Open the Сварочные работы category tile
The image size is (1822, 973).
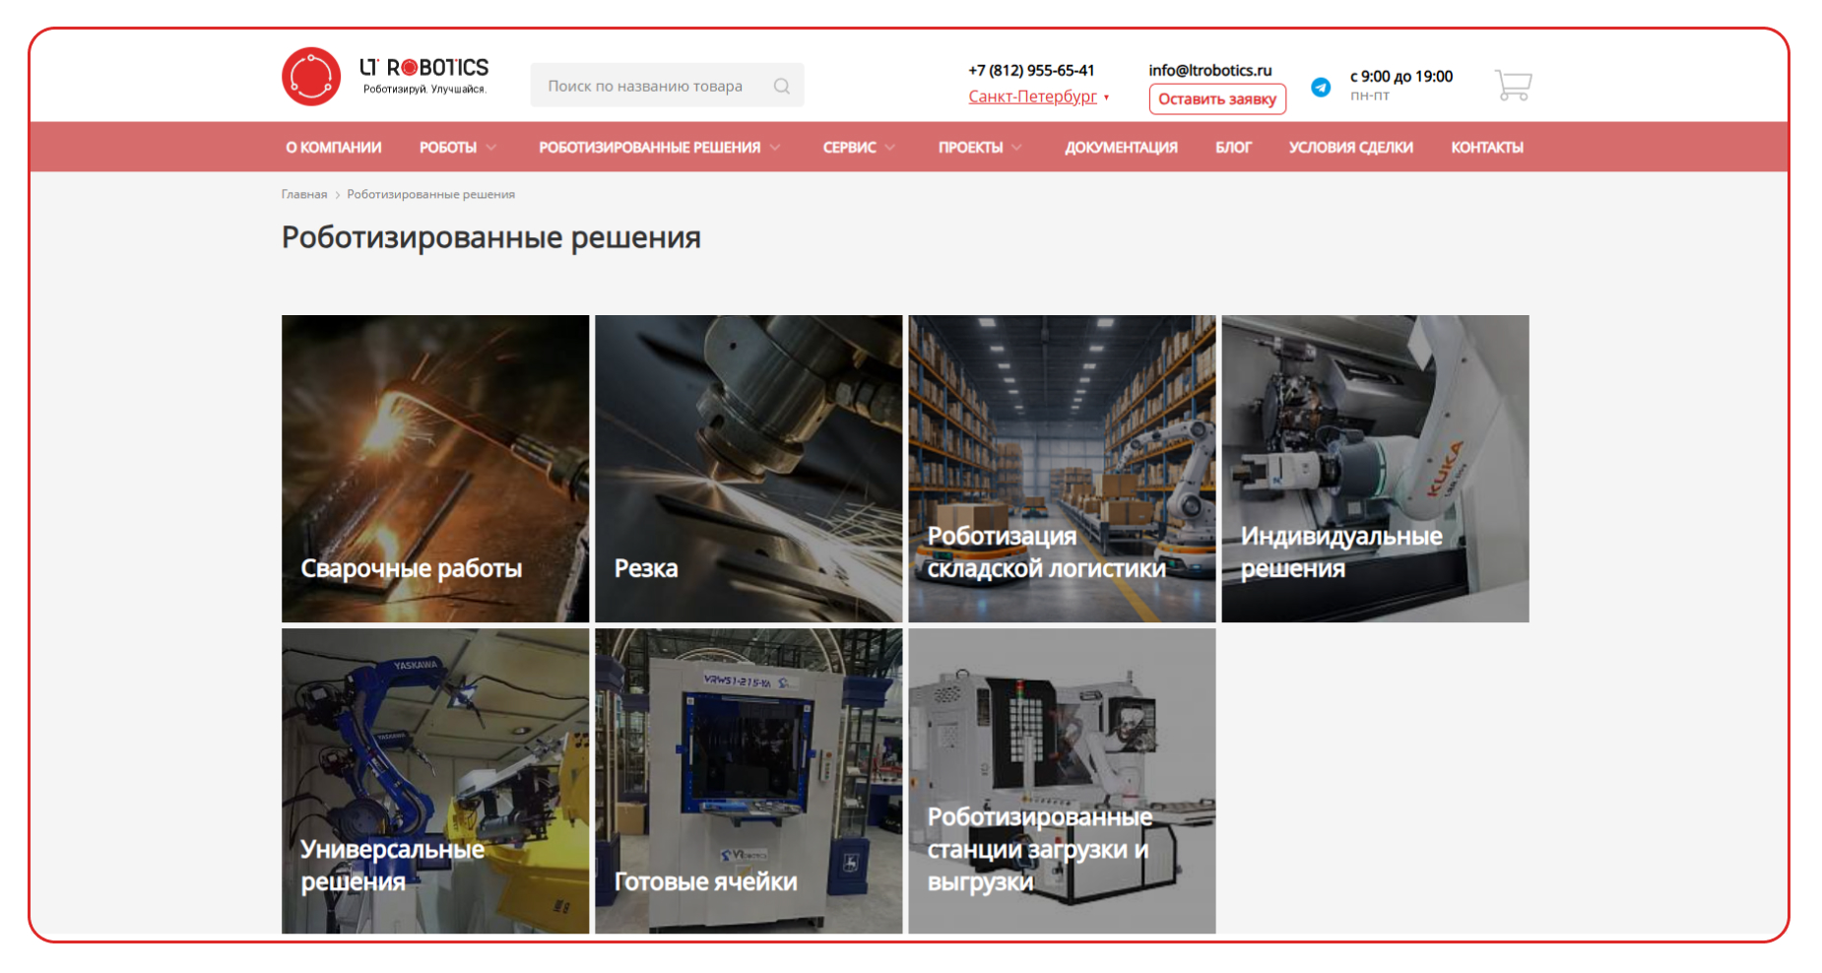point(434,469)
